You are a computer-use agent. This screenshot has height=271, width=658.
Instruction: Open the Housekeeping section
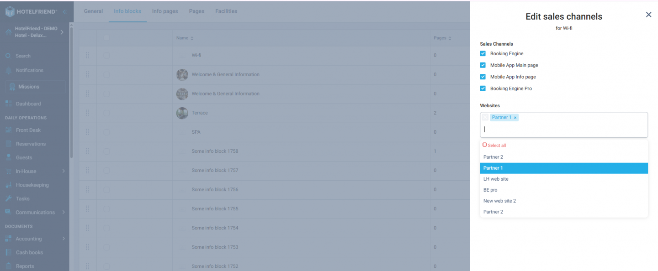(x=32, y=185)
